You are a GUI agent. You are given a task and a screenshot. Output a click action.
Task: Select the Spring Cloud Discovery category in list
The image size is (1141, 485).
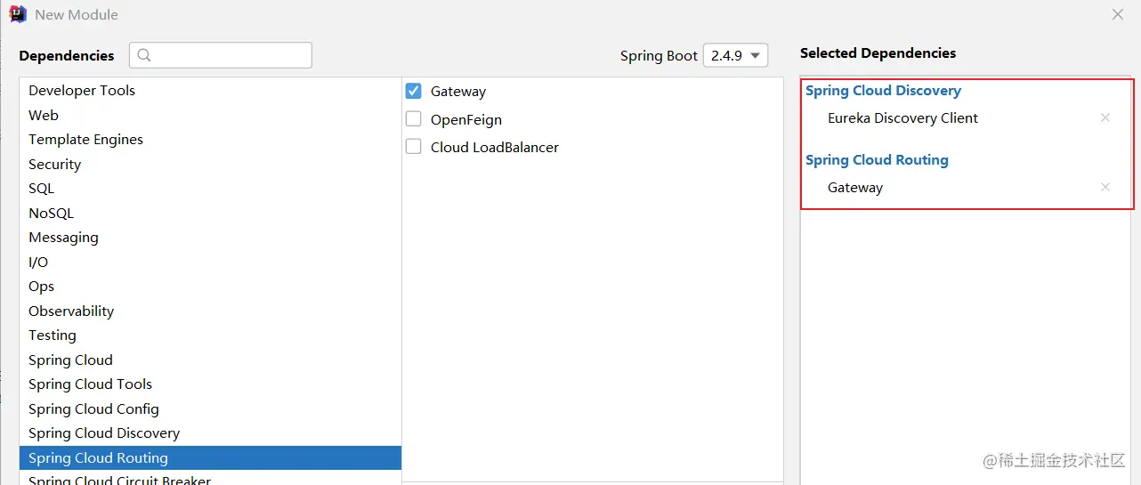[x=210, y=432]
